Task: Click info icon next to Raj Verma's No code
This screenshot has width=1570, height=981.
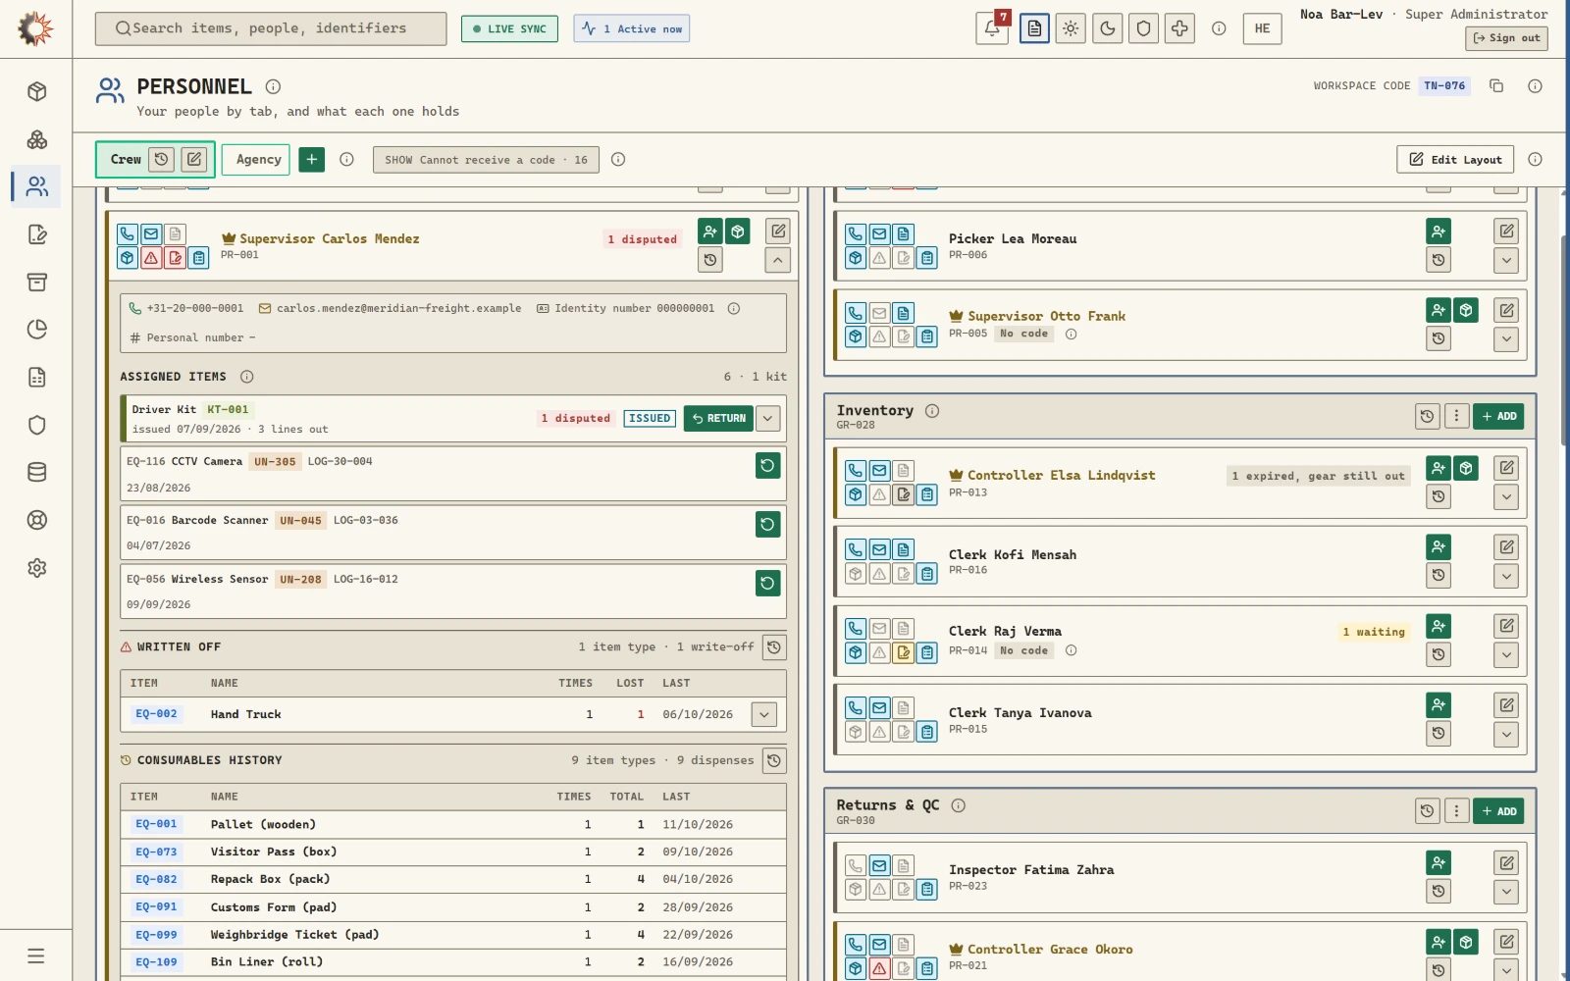Action: 1071,650
